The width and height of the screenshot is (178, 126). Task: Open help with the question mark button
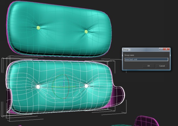160,49
